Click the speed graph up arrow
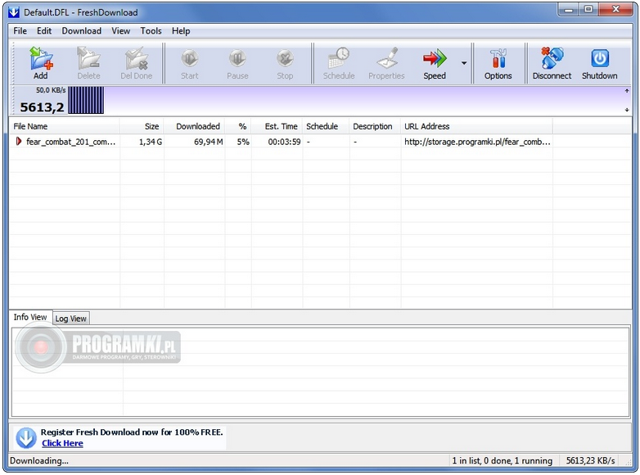The width and height of the screenshot is (640, 475). coord(627,91)
